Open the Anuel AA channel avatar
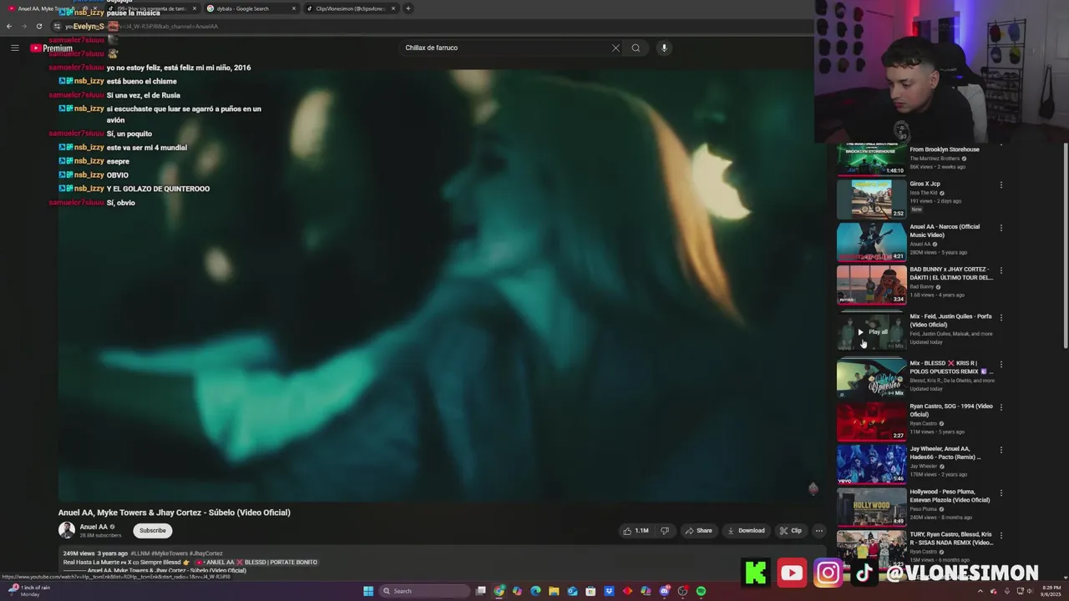1069x601 pixels. click(66, 530)
